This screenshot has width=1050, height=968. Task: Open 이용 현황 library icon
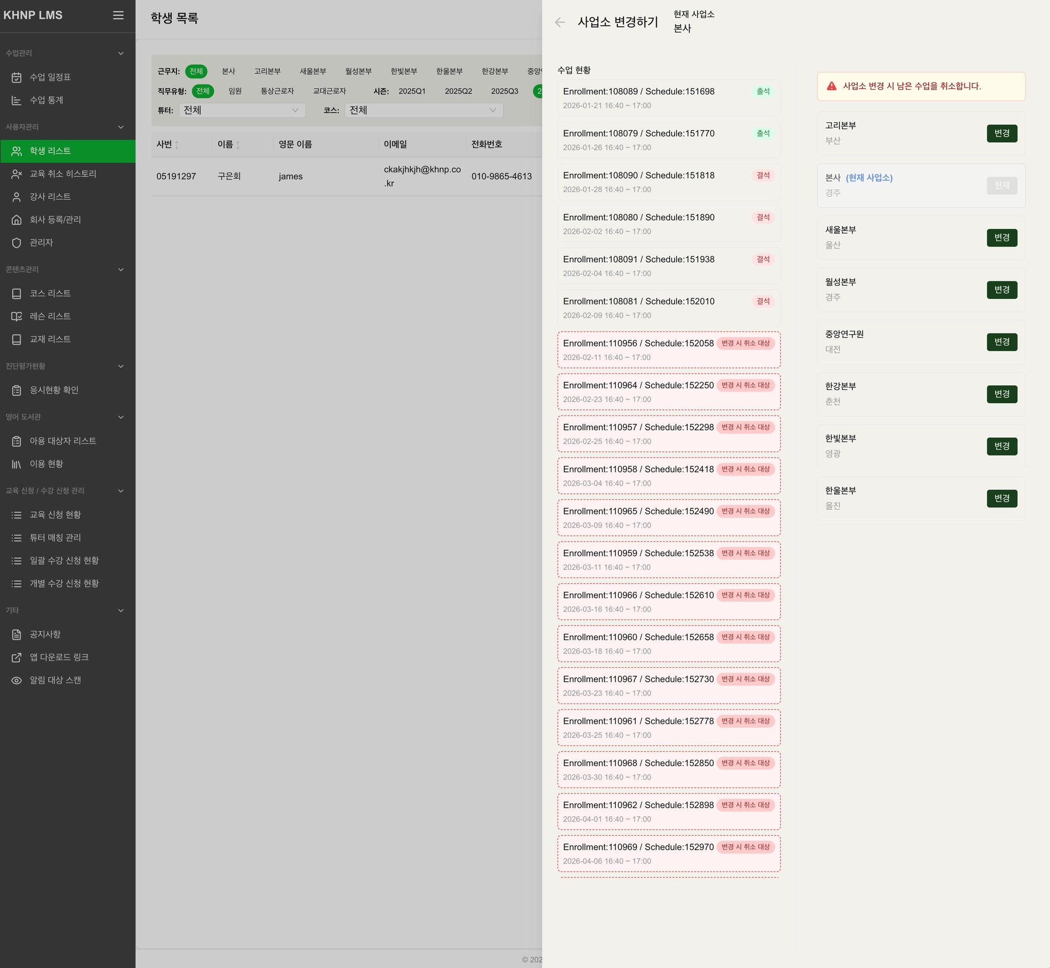click(x=17, y=464)
